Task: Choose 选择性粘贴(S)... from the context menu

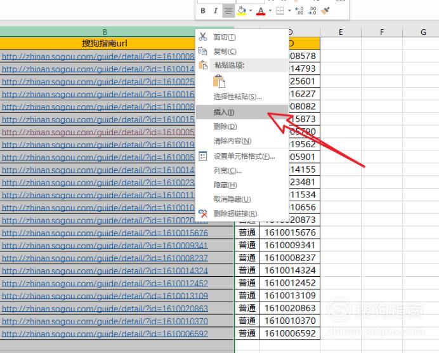Action: click(238, 97)
